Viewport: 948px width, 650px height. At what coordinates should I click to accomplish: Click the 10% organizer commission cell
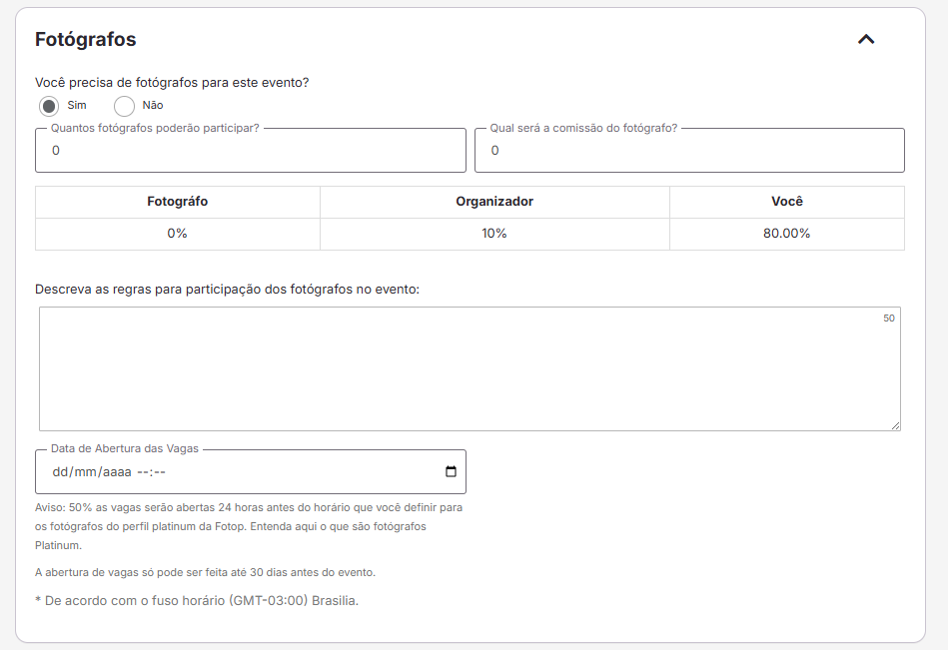[494, 234]
